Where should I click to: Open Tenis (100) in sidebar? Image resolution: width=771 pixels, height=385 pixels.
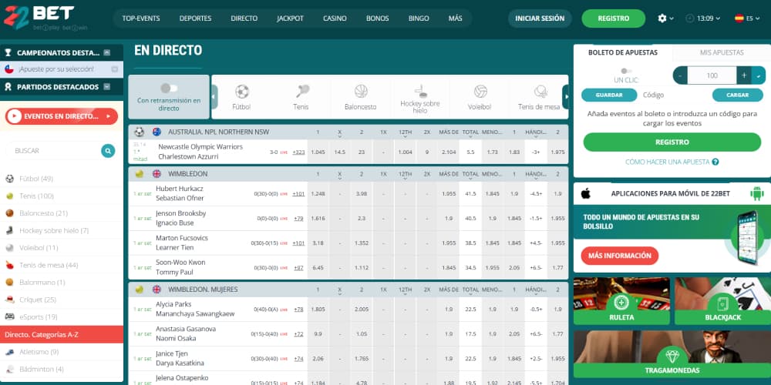point(62,196)
